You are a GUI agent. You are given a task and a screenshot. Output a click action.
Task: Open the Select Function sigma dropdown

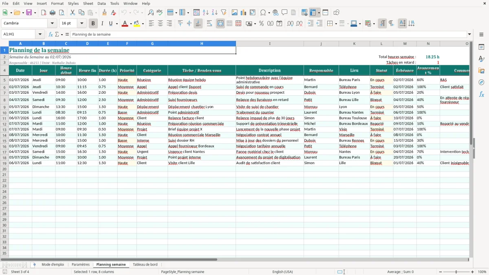tap(62, 34)
